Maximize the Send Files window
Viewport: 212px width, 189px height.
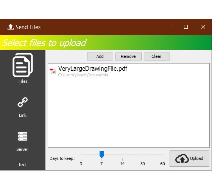click(186, 27)
